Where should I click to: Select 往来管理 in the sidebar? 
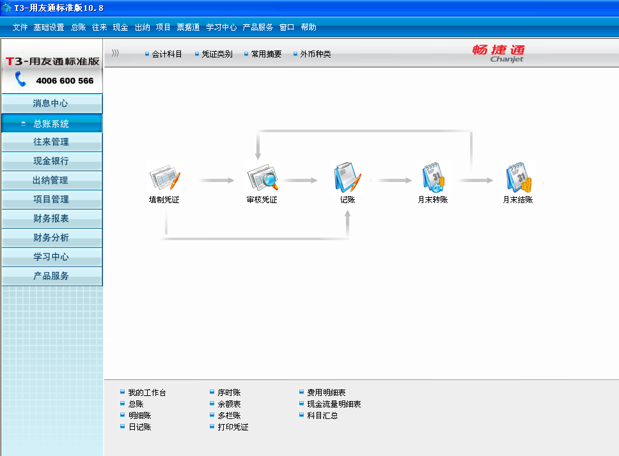[52, 142]
